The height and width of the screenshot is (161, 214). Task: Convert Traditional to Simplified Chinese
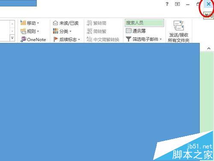pos(97,23)
